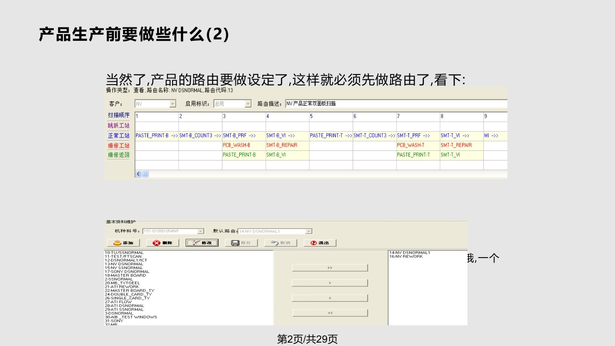Image resolution: width=615 pixels, height=346 pixels.
Task: Select 26-SINGLE_CARD_TY in the left list
Action: 127,298
